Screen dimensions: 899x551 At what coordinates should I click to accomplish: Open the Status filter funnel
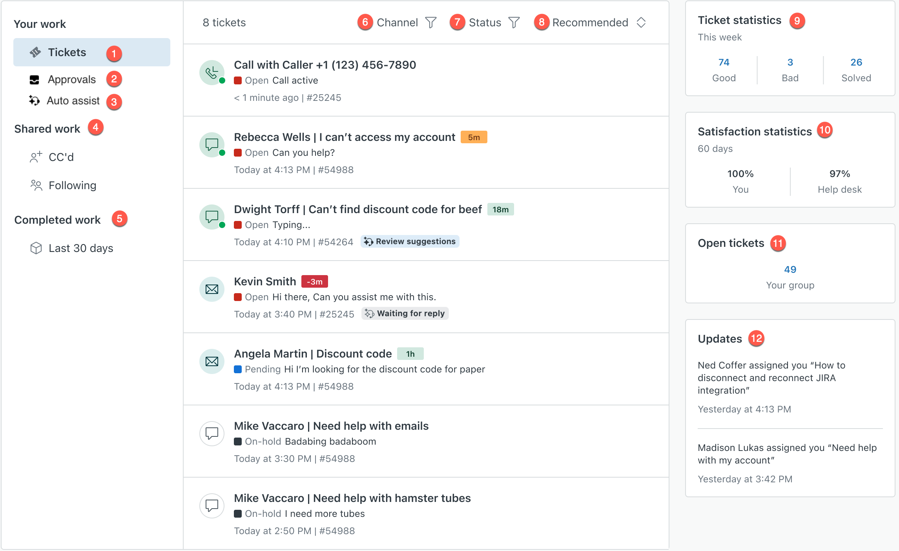coord(514,23)
